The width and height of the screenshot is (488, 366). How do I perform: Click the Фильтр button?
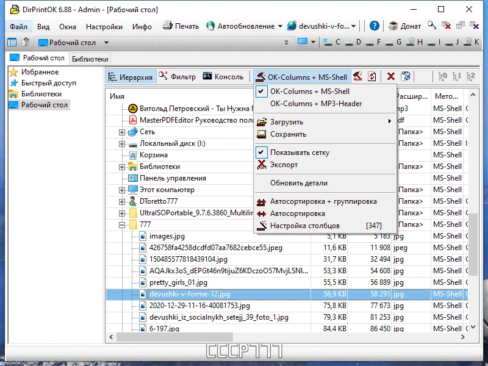tap(178, 77)
